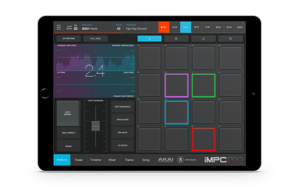Open the Track 02 selector

click(119, 27)
